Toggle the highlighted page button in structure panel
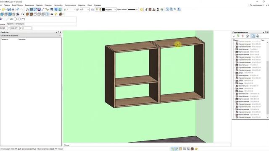Viewport: 269px width, 151px height. coord(253,36)
